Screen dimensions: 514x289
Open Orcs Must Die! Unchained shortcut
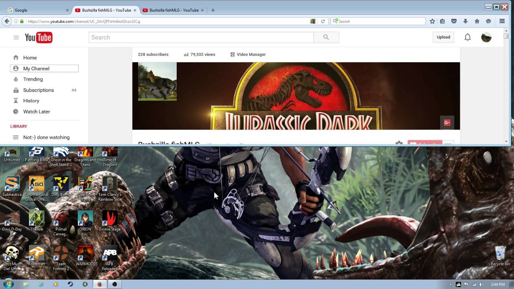(x=12, y=258)
